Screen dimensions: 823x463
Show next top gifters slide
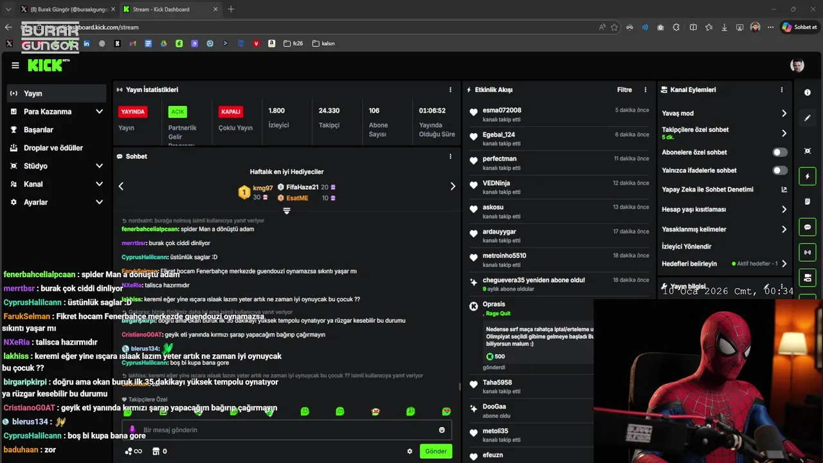coord(453,186)
